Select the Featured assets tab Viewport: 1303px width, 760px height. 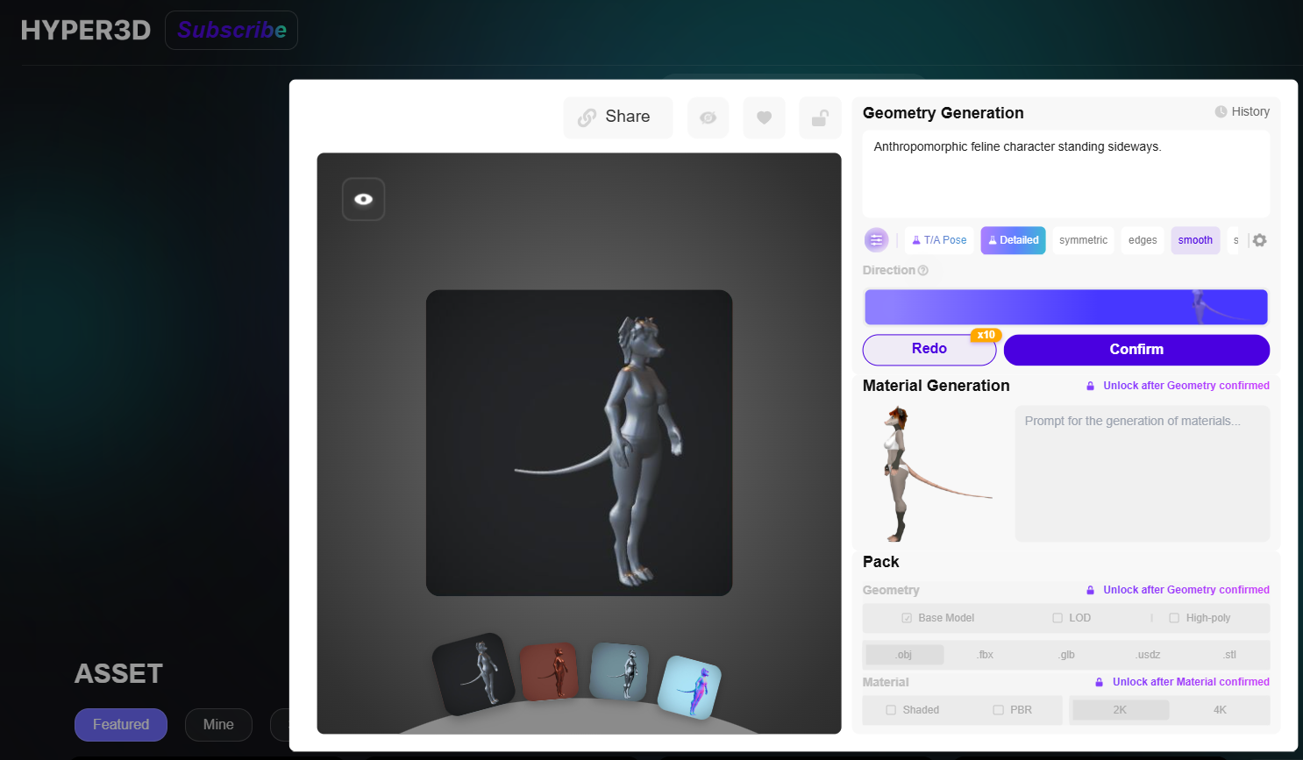coord(121,724)
